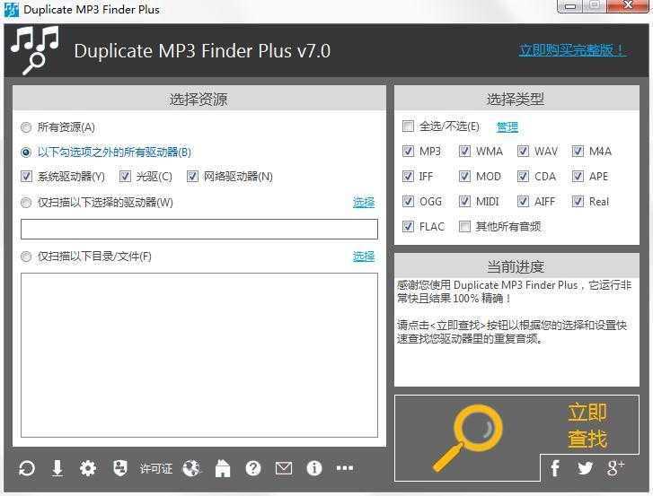This screenshot has width=653, height=496.
Task: Click 选择 link for drive selection
Action: coord(364,203)
